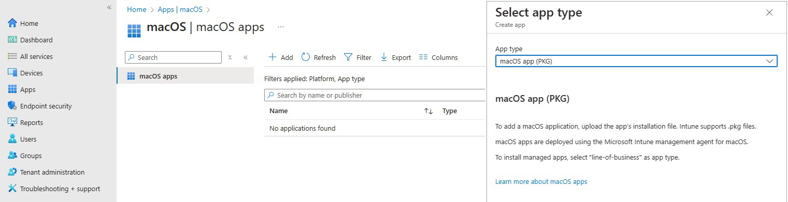
Task: Collapse the left navigation with double chevron
Action: point(109,7)
